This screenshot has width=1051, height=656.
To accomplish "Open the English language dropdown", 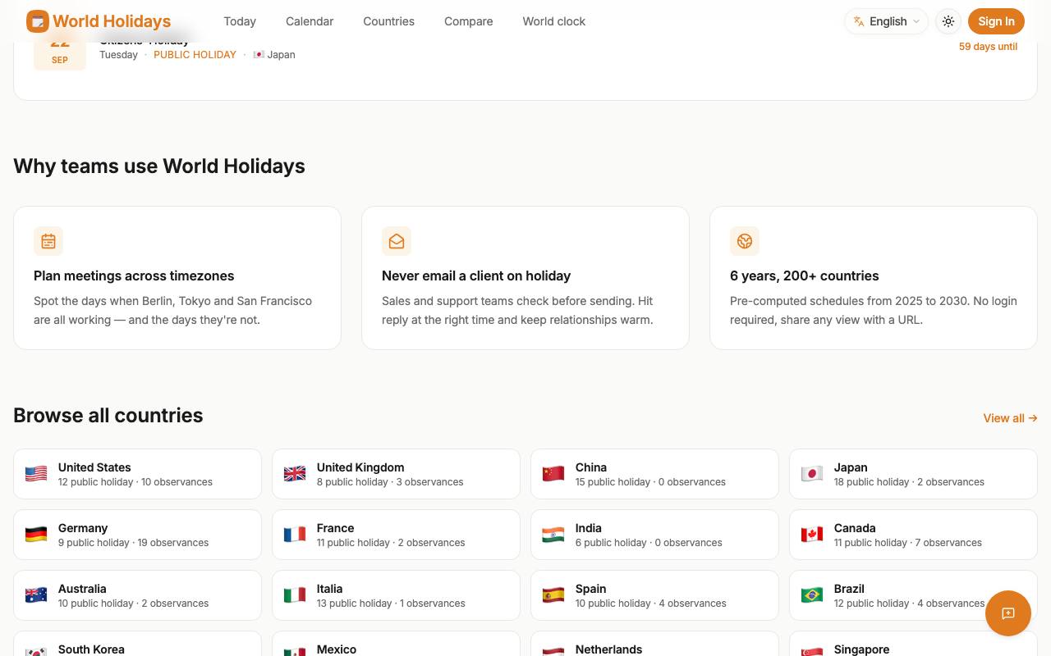I will click(x=887, y=21).
